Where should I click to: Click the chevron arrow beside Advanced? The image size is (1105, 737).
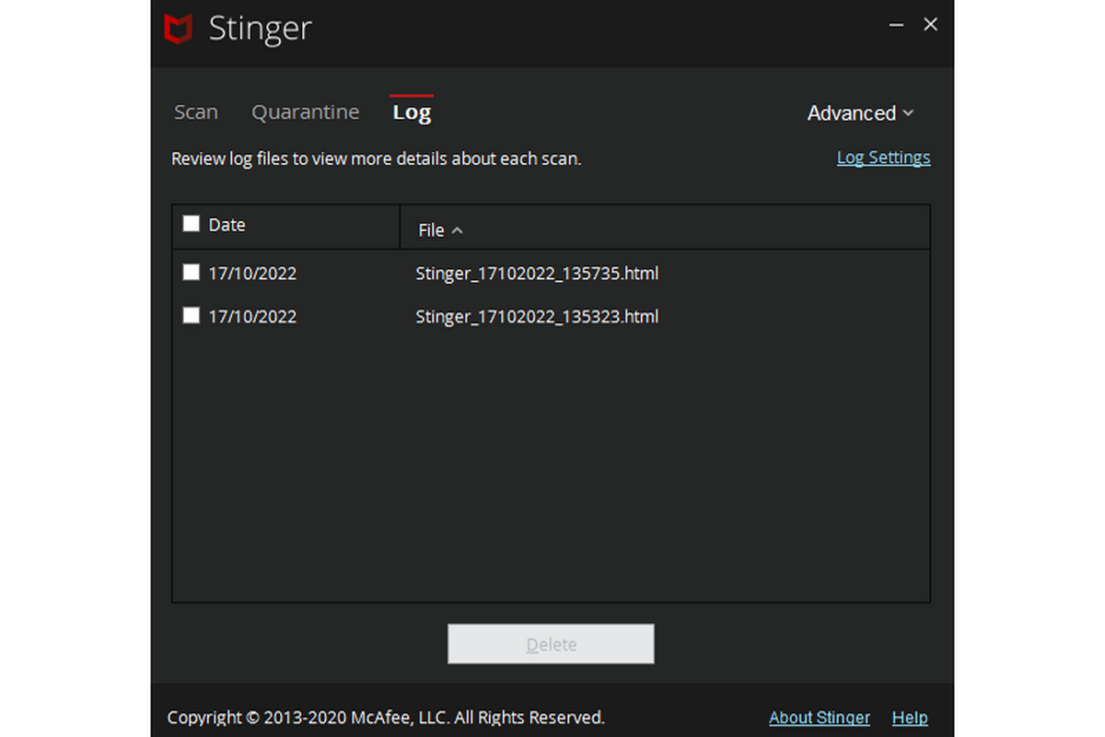pyautogui.click(x=908, y=113)
